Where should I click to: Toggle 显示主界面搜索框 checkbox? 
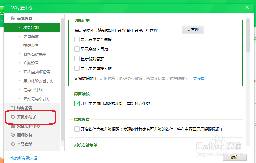77,68
